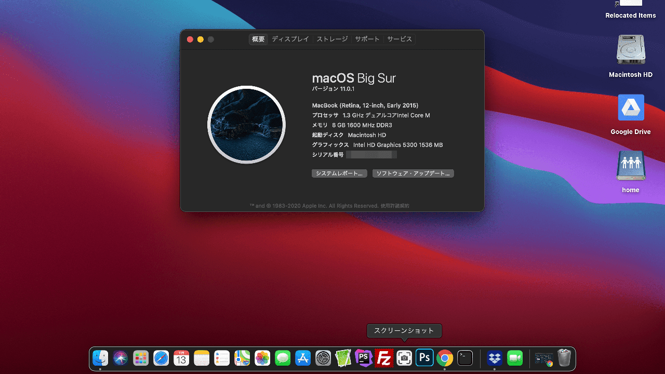Viewport: 665px width, 374px height.
Task: Activate Siri from the dock
Action: coord(121,358)
